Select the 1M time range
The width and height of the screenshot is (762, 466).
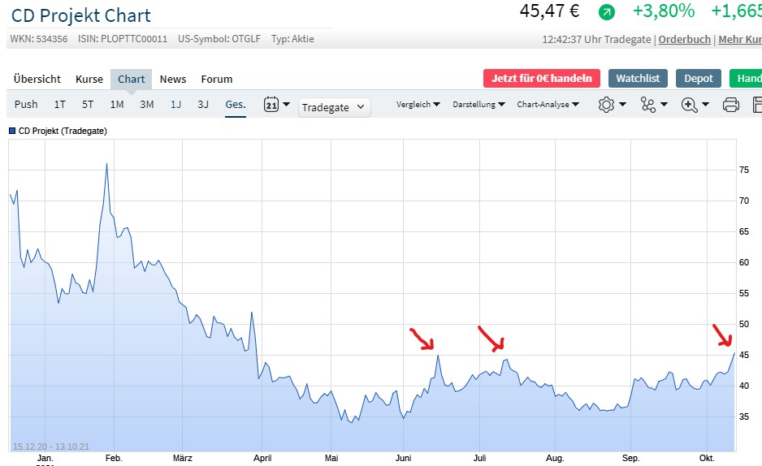point(117,105)
